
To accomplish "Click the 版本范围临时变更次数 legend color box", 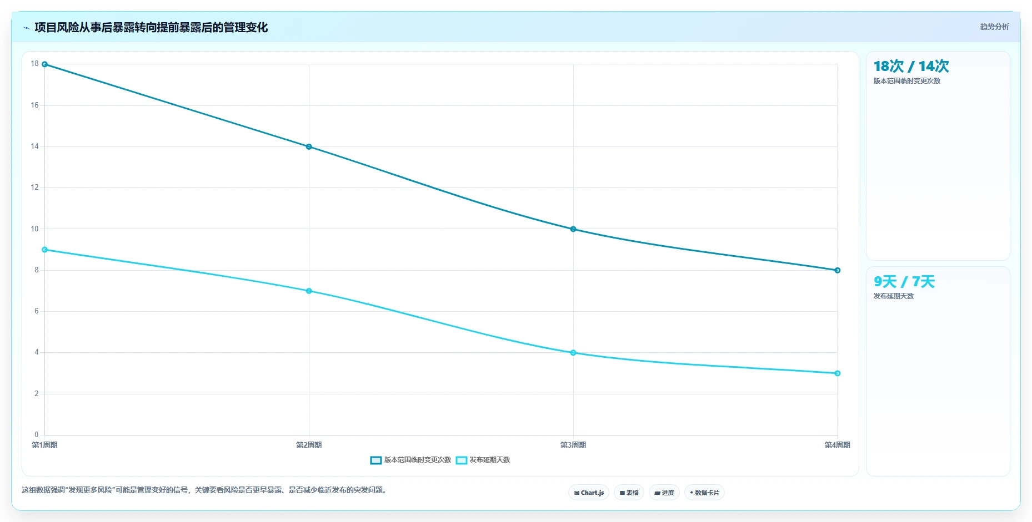I will tap(376, 460).
